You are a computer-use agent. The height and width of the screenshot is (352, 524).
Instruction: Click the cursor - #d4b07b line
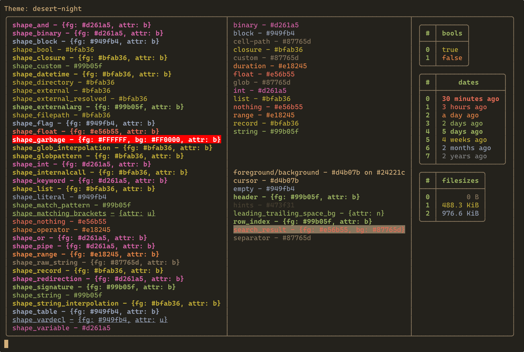click(x=266, y=181)
